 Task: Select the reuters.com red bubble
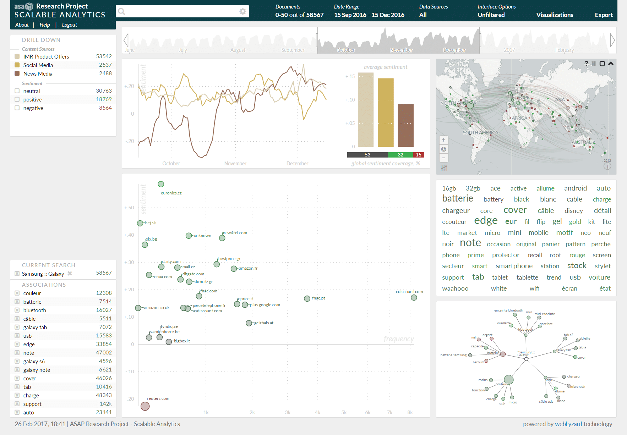tap(145, 406)
